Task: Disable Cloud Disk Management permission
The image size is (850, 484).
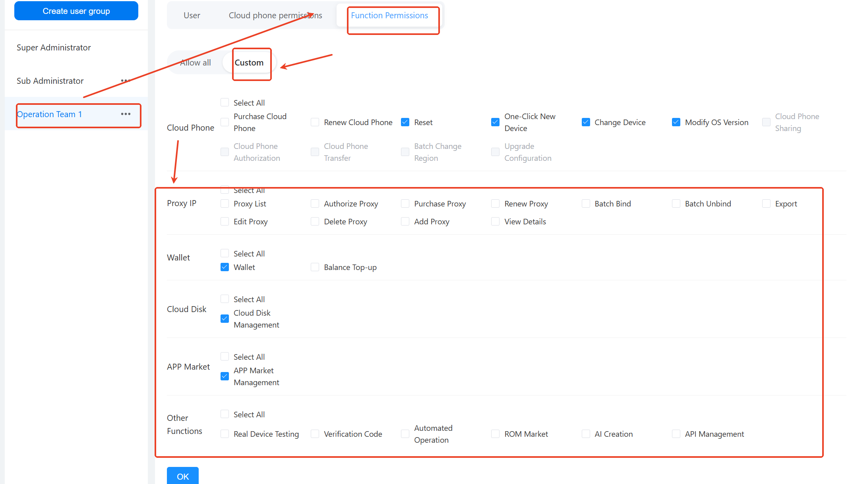Action: pos(225,319)
